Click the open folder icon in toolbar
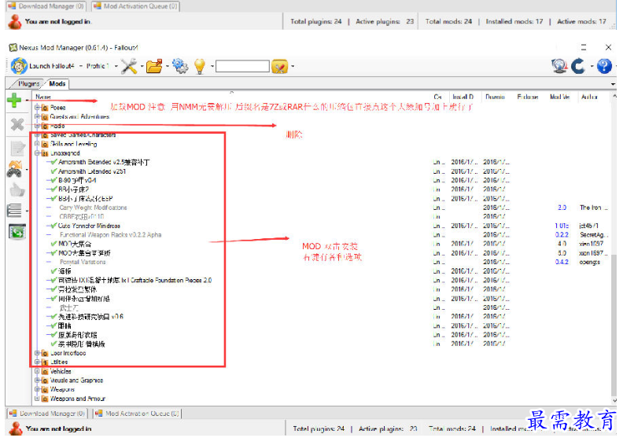The width and height of the screenshot is (623, 445). pos(154,66)
